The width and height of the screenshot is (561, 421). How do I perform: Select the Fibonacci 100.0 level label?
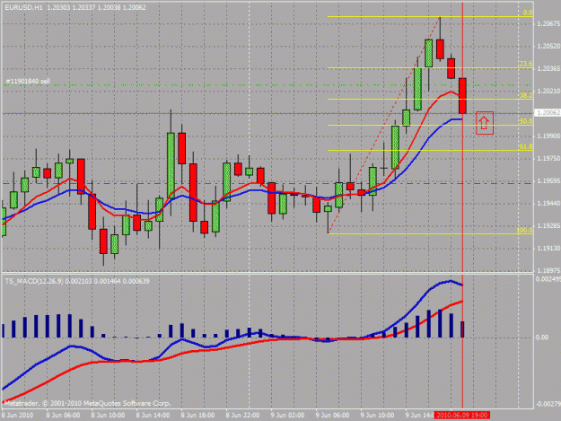pyautogui.click(x=524, y=230)
